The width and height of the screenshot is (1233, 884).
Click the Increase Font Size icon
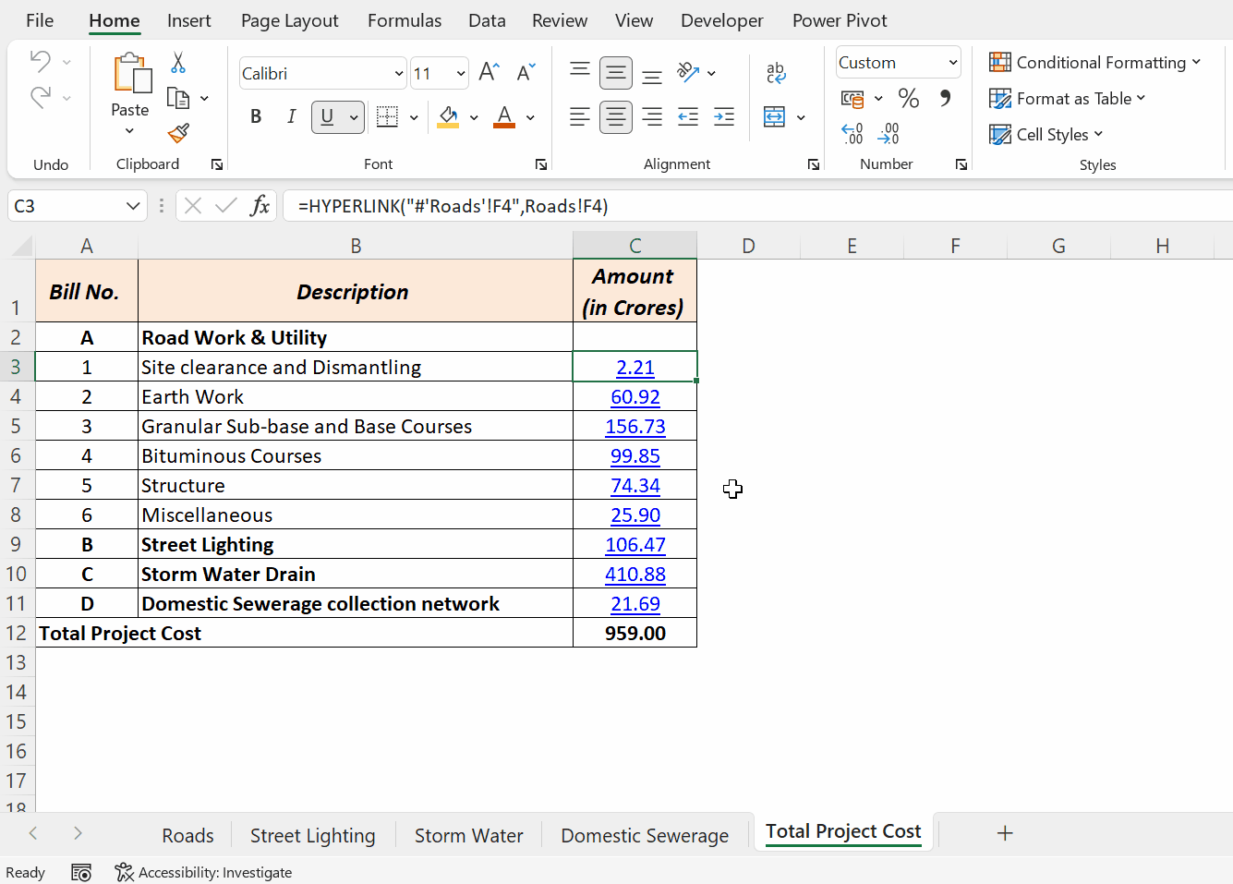click(490, 73)
